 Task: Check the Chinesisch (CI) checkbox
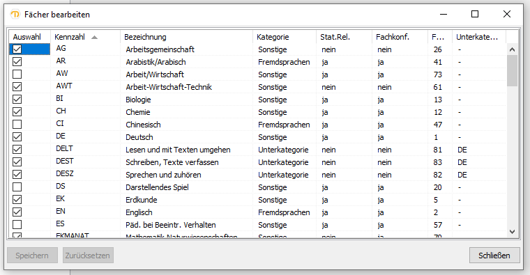click(x=17, y=125)
